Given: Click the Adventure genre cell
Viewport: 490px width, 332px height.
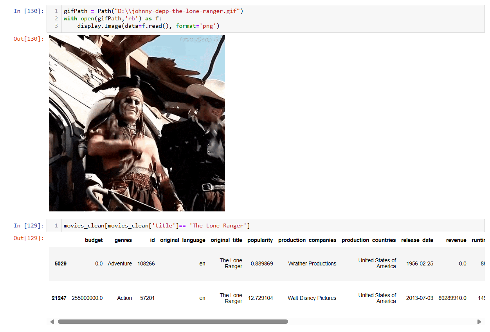Looking at the screenshot, I should [x=120, y=263].
